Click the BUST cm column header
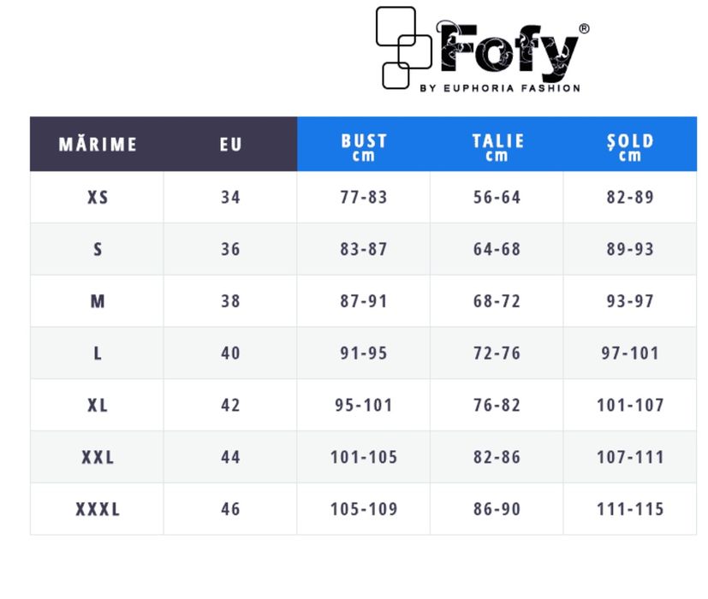This screenshot has width=708, height=599. (364, 145)
